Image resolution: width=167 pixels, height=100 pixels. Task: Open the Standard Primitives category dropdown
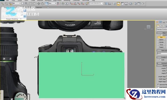(162, 29)
